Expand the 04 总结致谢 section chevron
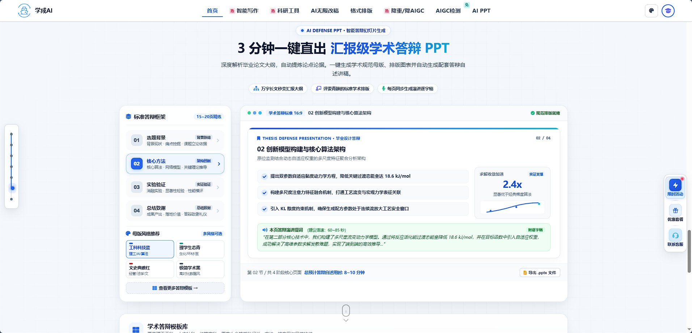The height and width of the screenshot is (333, 692). [x=218, y=211]
